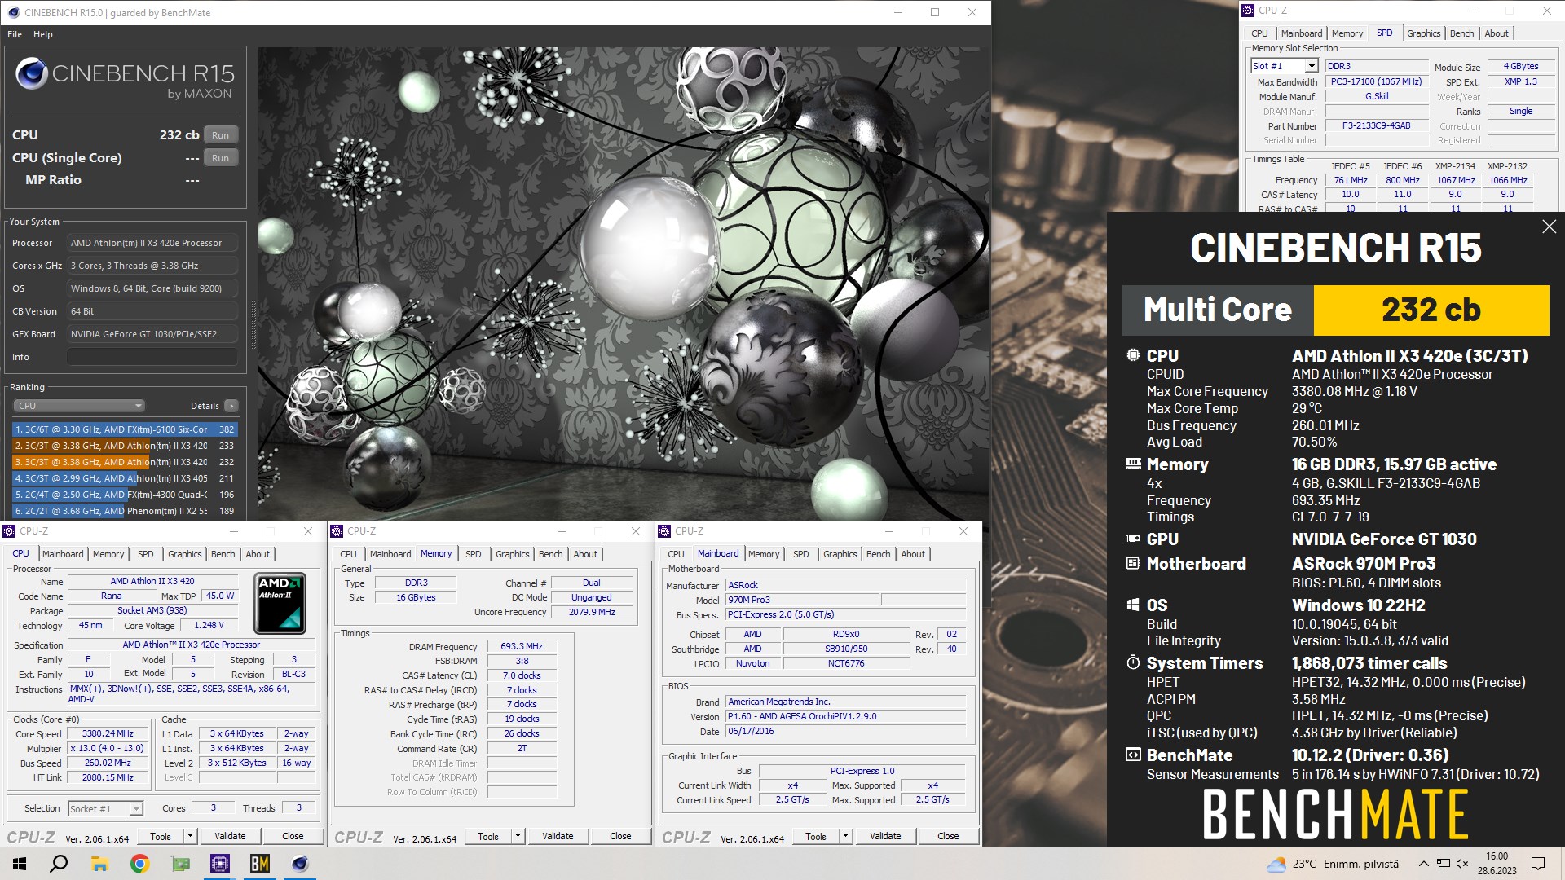
Task: Click the Core Speed value 3380.24 MHz
Action: tap(108, 733)
